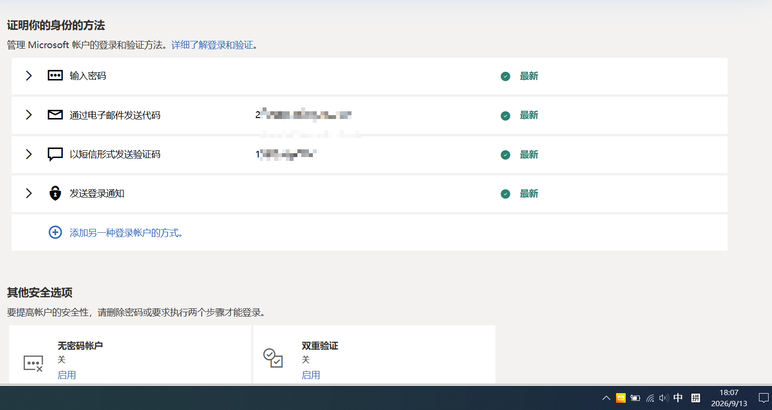This screenshot has height=410, width=772.
Task: Open the battery status tray icon
Action: pyautogui.click(x=635, y=398)
